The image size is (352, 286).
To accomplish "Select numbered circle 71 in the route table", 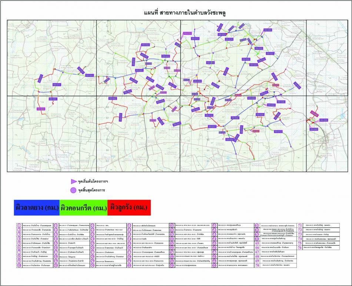I will tap(300, 225).
